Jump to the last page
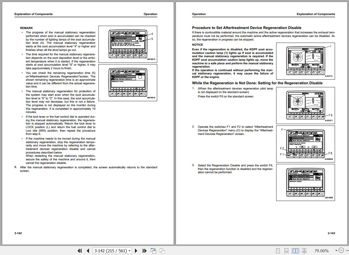 (x=144, y=251)
